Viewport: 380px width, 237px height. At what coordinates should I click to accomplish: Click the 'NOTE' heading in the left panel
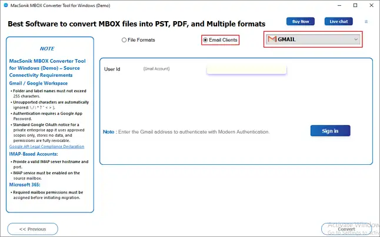pyautogui.click(x=47, y=49)
